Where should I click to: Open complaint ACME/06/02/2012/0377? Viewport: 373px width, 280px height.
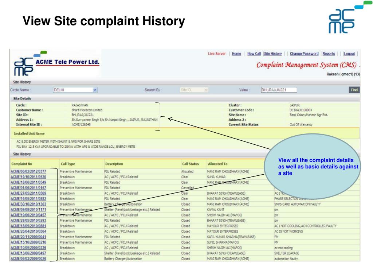28,171
